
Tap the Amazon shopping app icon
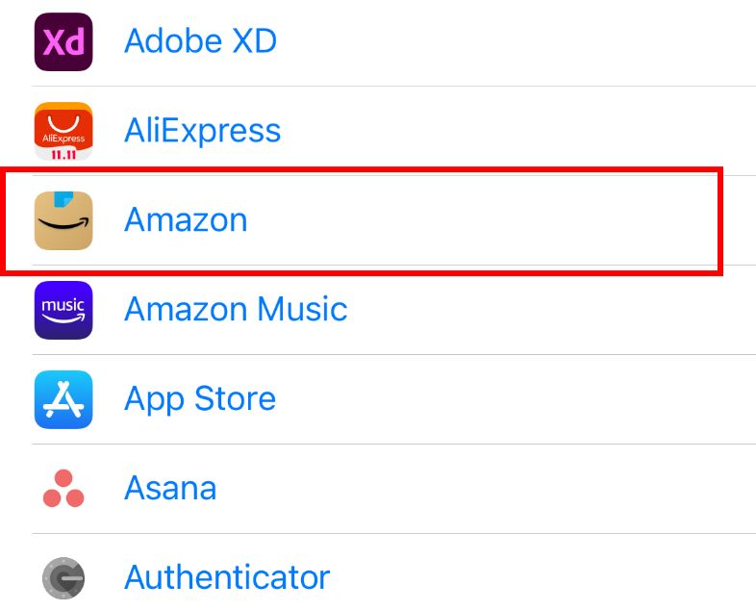point(63,220)
